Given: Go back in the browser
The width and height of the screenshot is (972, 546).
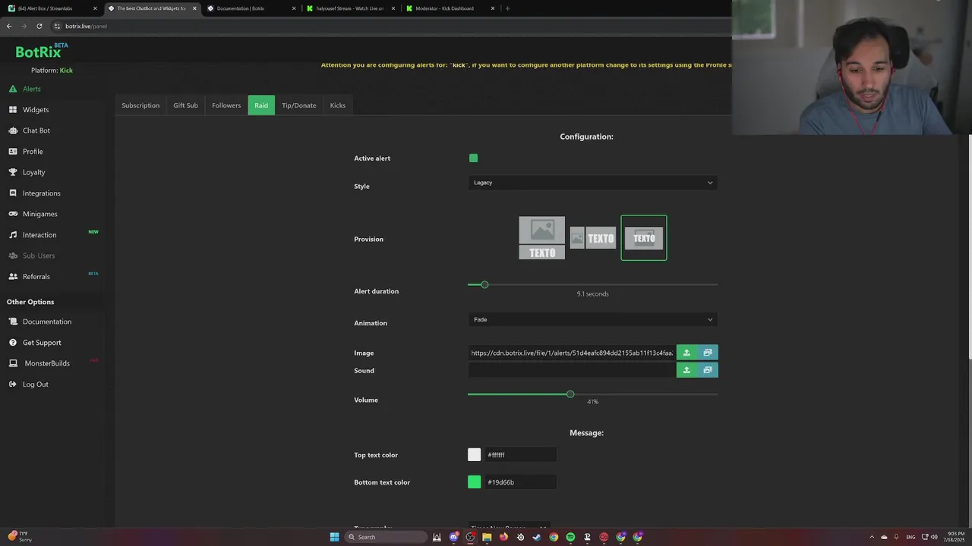Looking at the screenshot, I should pyautogui.click(x=9, y=26).
